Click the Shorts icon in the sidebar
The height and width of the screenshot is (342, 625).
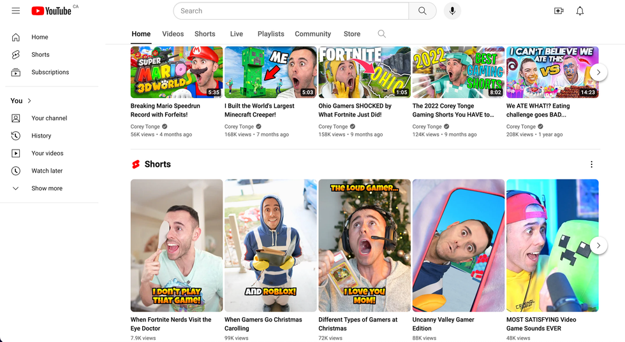[15, 55]
